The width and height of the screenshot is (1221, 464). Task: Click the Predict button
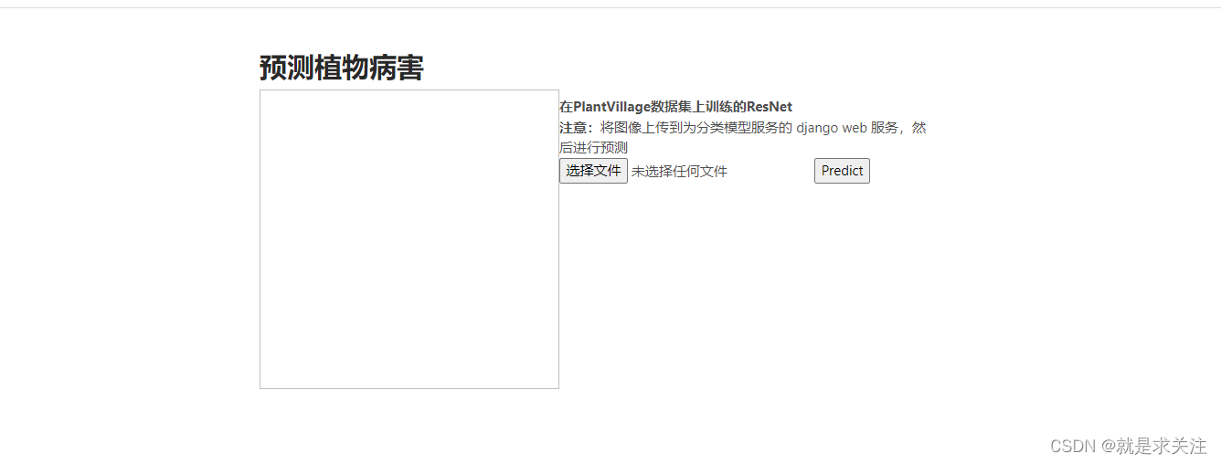coord(842,171)
